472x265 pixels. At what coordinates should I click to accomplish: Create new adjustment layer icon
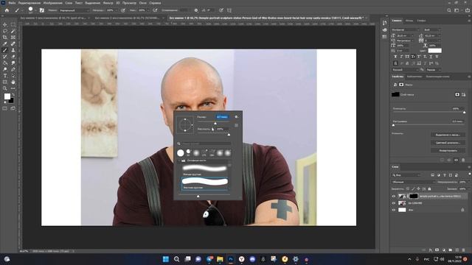point(443,250)
